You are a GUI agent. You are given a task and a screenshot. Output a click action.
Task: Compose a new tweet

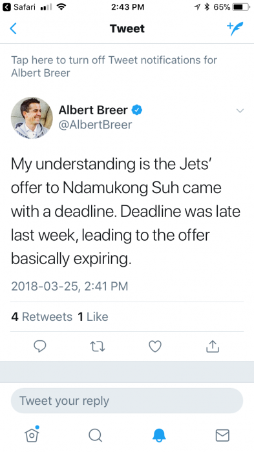click(235, 28)
